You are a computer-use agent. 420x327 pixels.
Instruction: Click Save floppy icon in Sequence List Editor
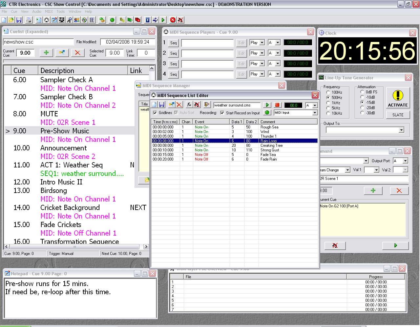tap(161, 105)
